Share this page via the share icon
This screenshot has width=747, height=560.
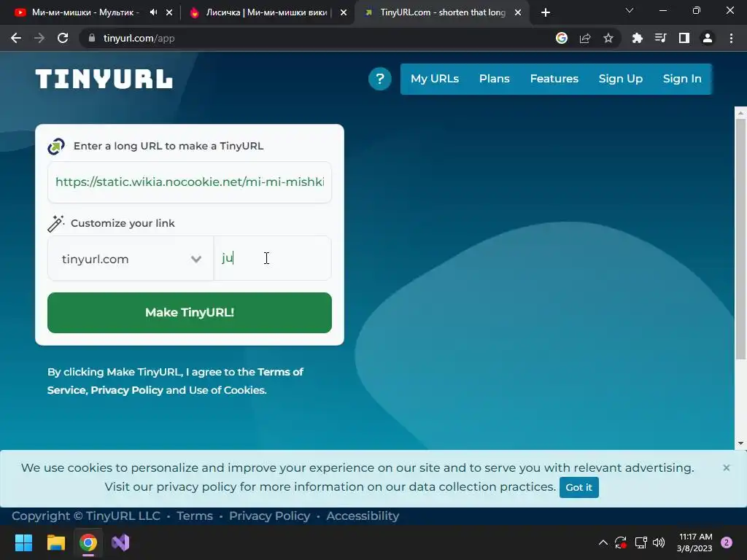585,38
